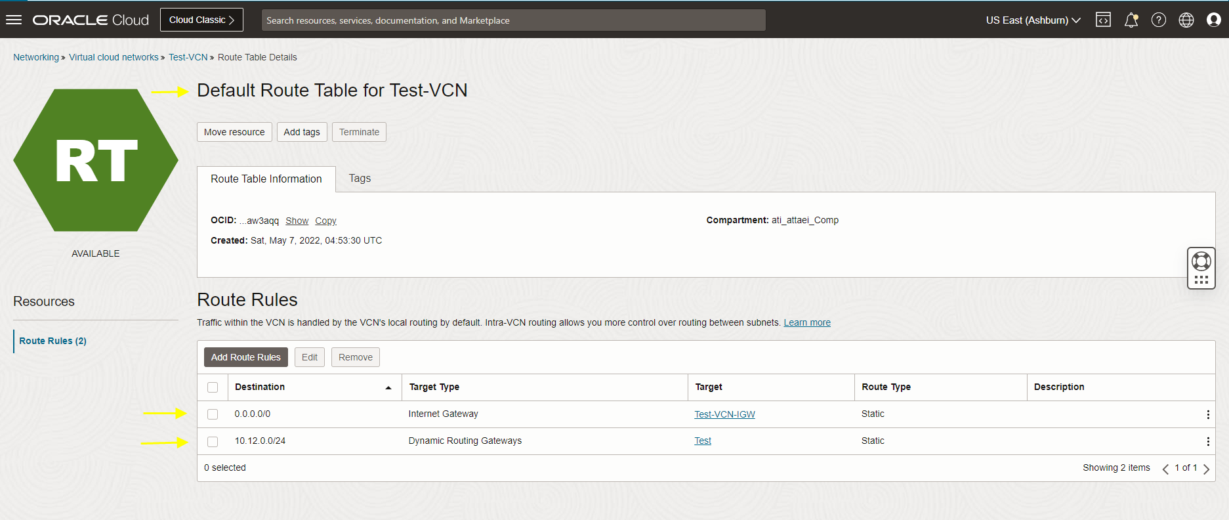Toggle sort arrow on Destination column
1229x520 pixels.
pyautogui.click(x=388, y=387)
